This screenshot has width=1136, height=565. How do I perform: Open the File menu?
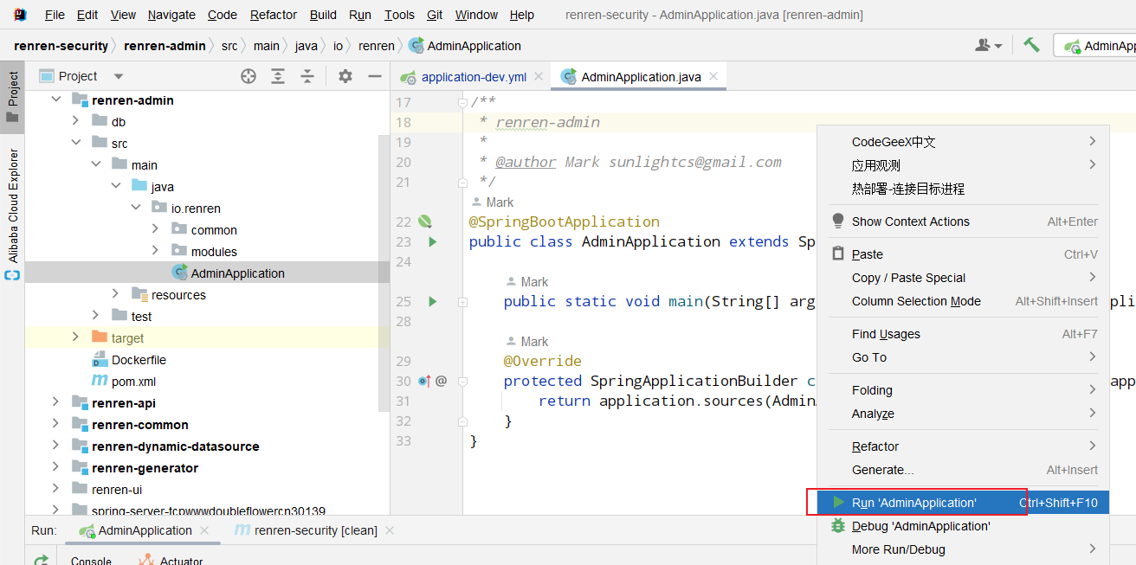pos(55,15)
